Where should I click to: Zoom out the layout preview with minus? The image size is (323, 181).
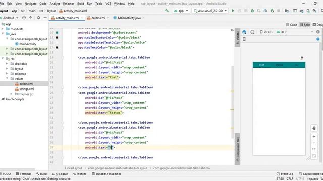(x=314, y=143)
